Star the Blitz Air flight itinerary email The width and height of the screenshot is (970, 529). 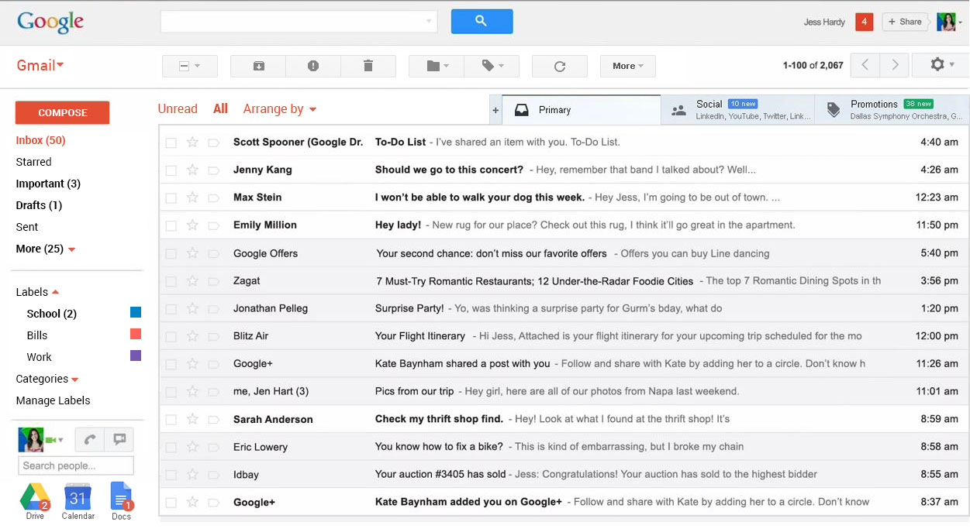pyautogui.click(x=192, y=336)
